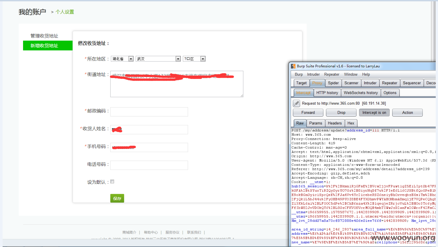Viewport: 438px width, 247px height.
Task: Click the 帮助中心 footer link
Action: click(x=151, y=232)
